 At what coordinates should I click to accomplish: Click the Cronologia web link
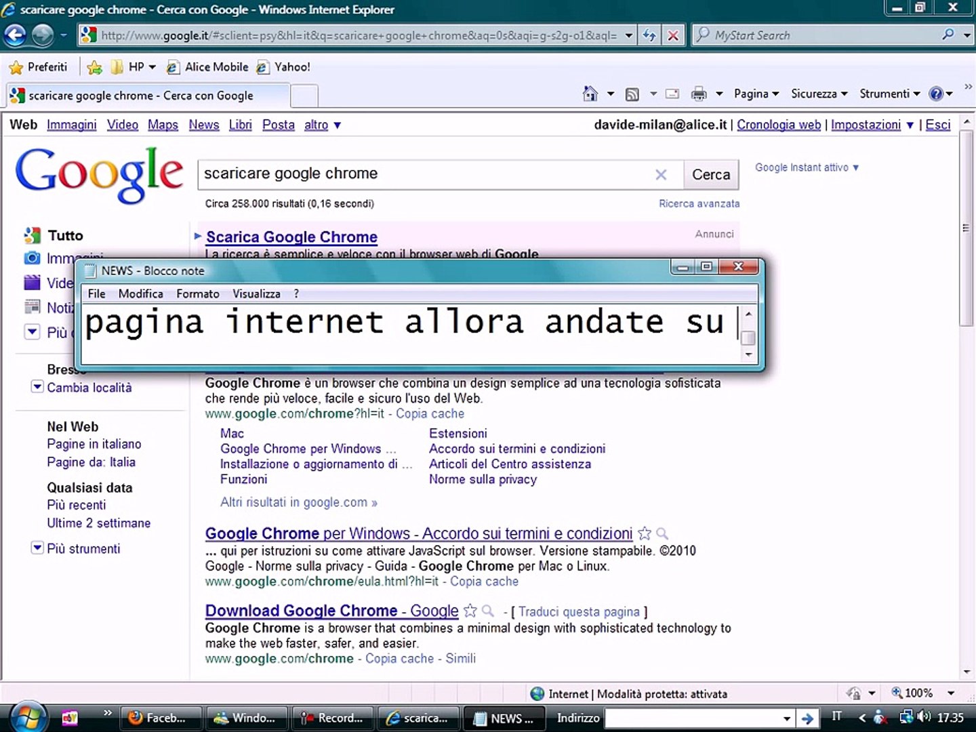(779, 125)
